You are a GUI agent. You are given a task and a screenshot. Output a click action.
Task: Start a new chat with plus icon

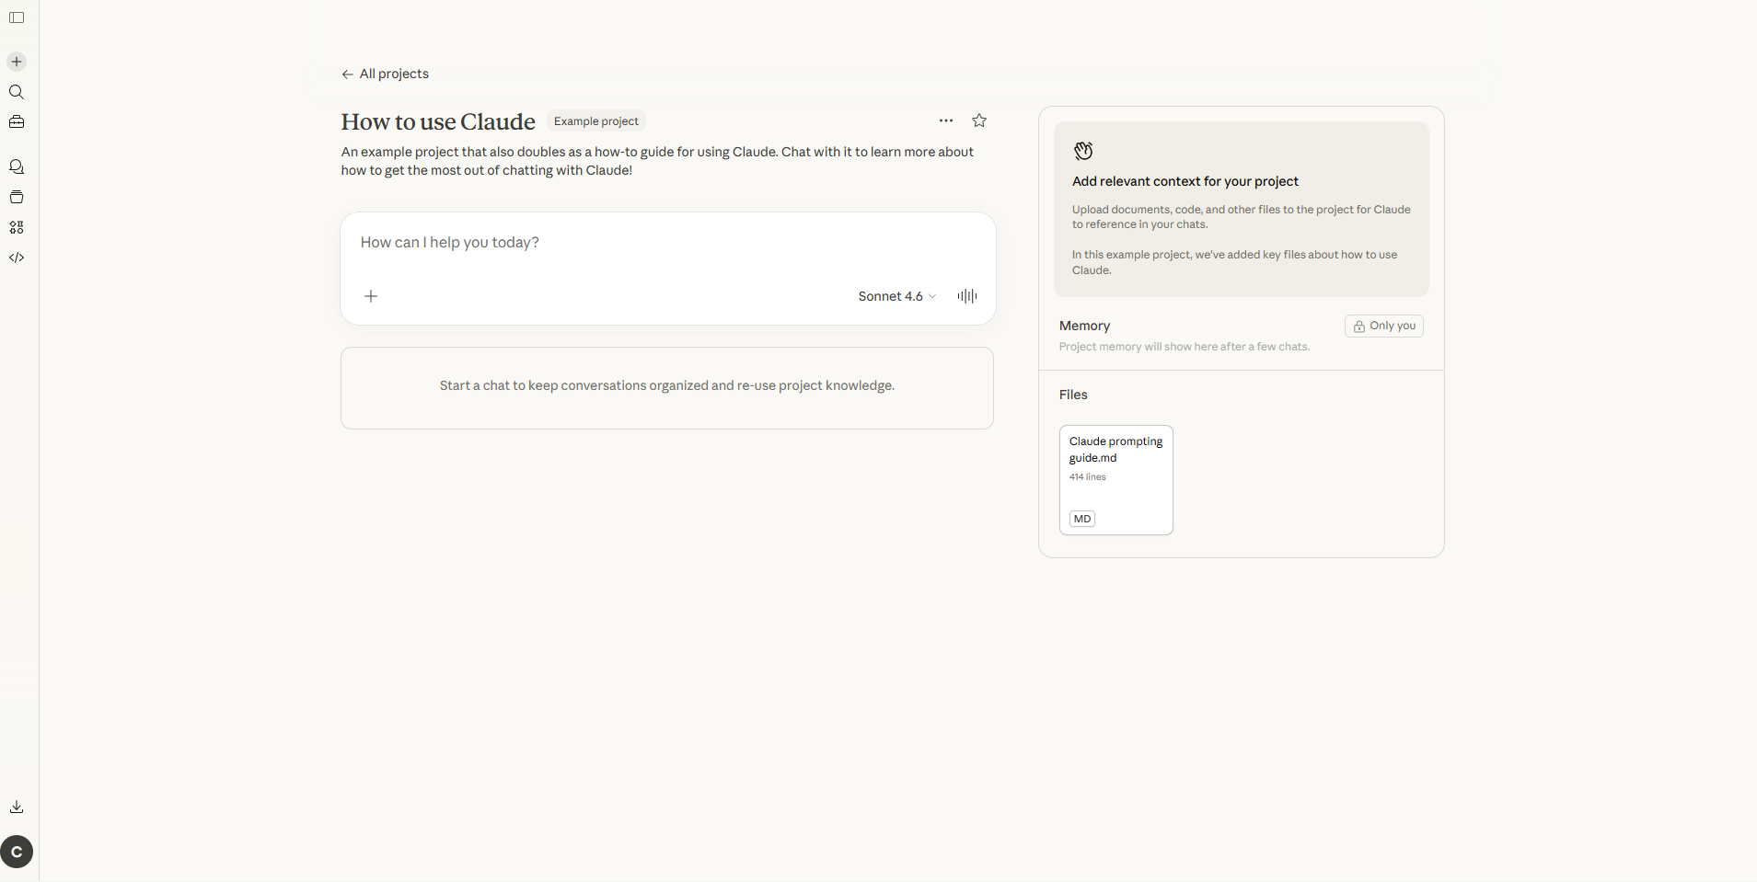pyautogui.click(x=17, y=62)
